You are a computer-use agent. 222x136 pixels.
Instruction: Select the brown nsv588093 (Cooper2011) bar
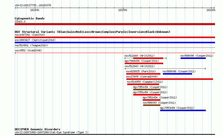(x=152, y=105)
